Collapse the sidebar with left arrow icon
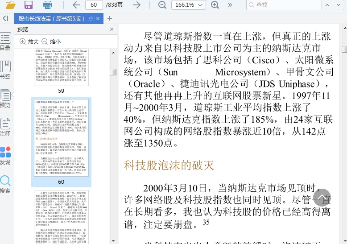 5,18
